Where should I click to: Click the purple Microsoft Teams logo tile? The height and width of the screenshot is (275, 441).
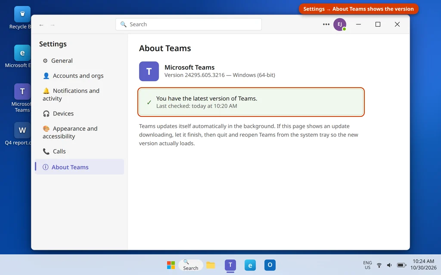pyautogui.click(x=149, y=71)
